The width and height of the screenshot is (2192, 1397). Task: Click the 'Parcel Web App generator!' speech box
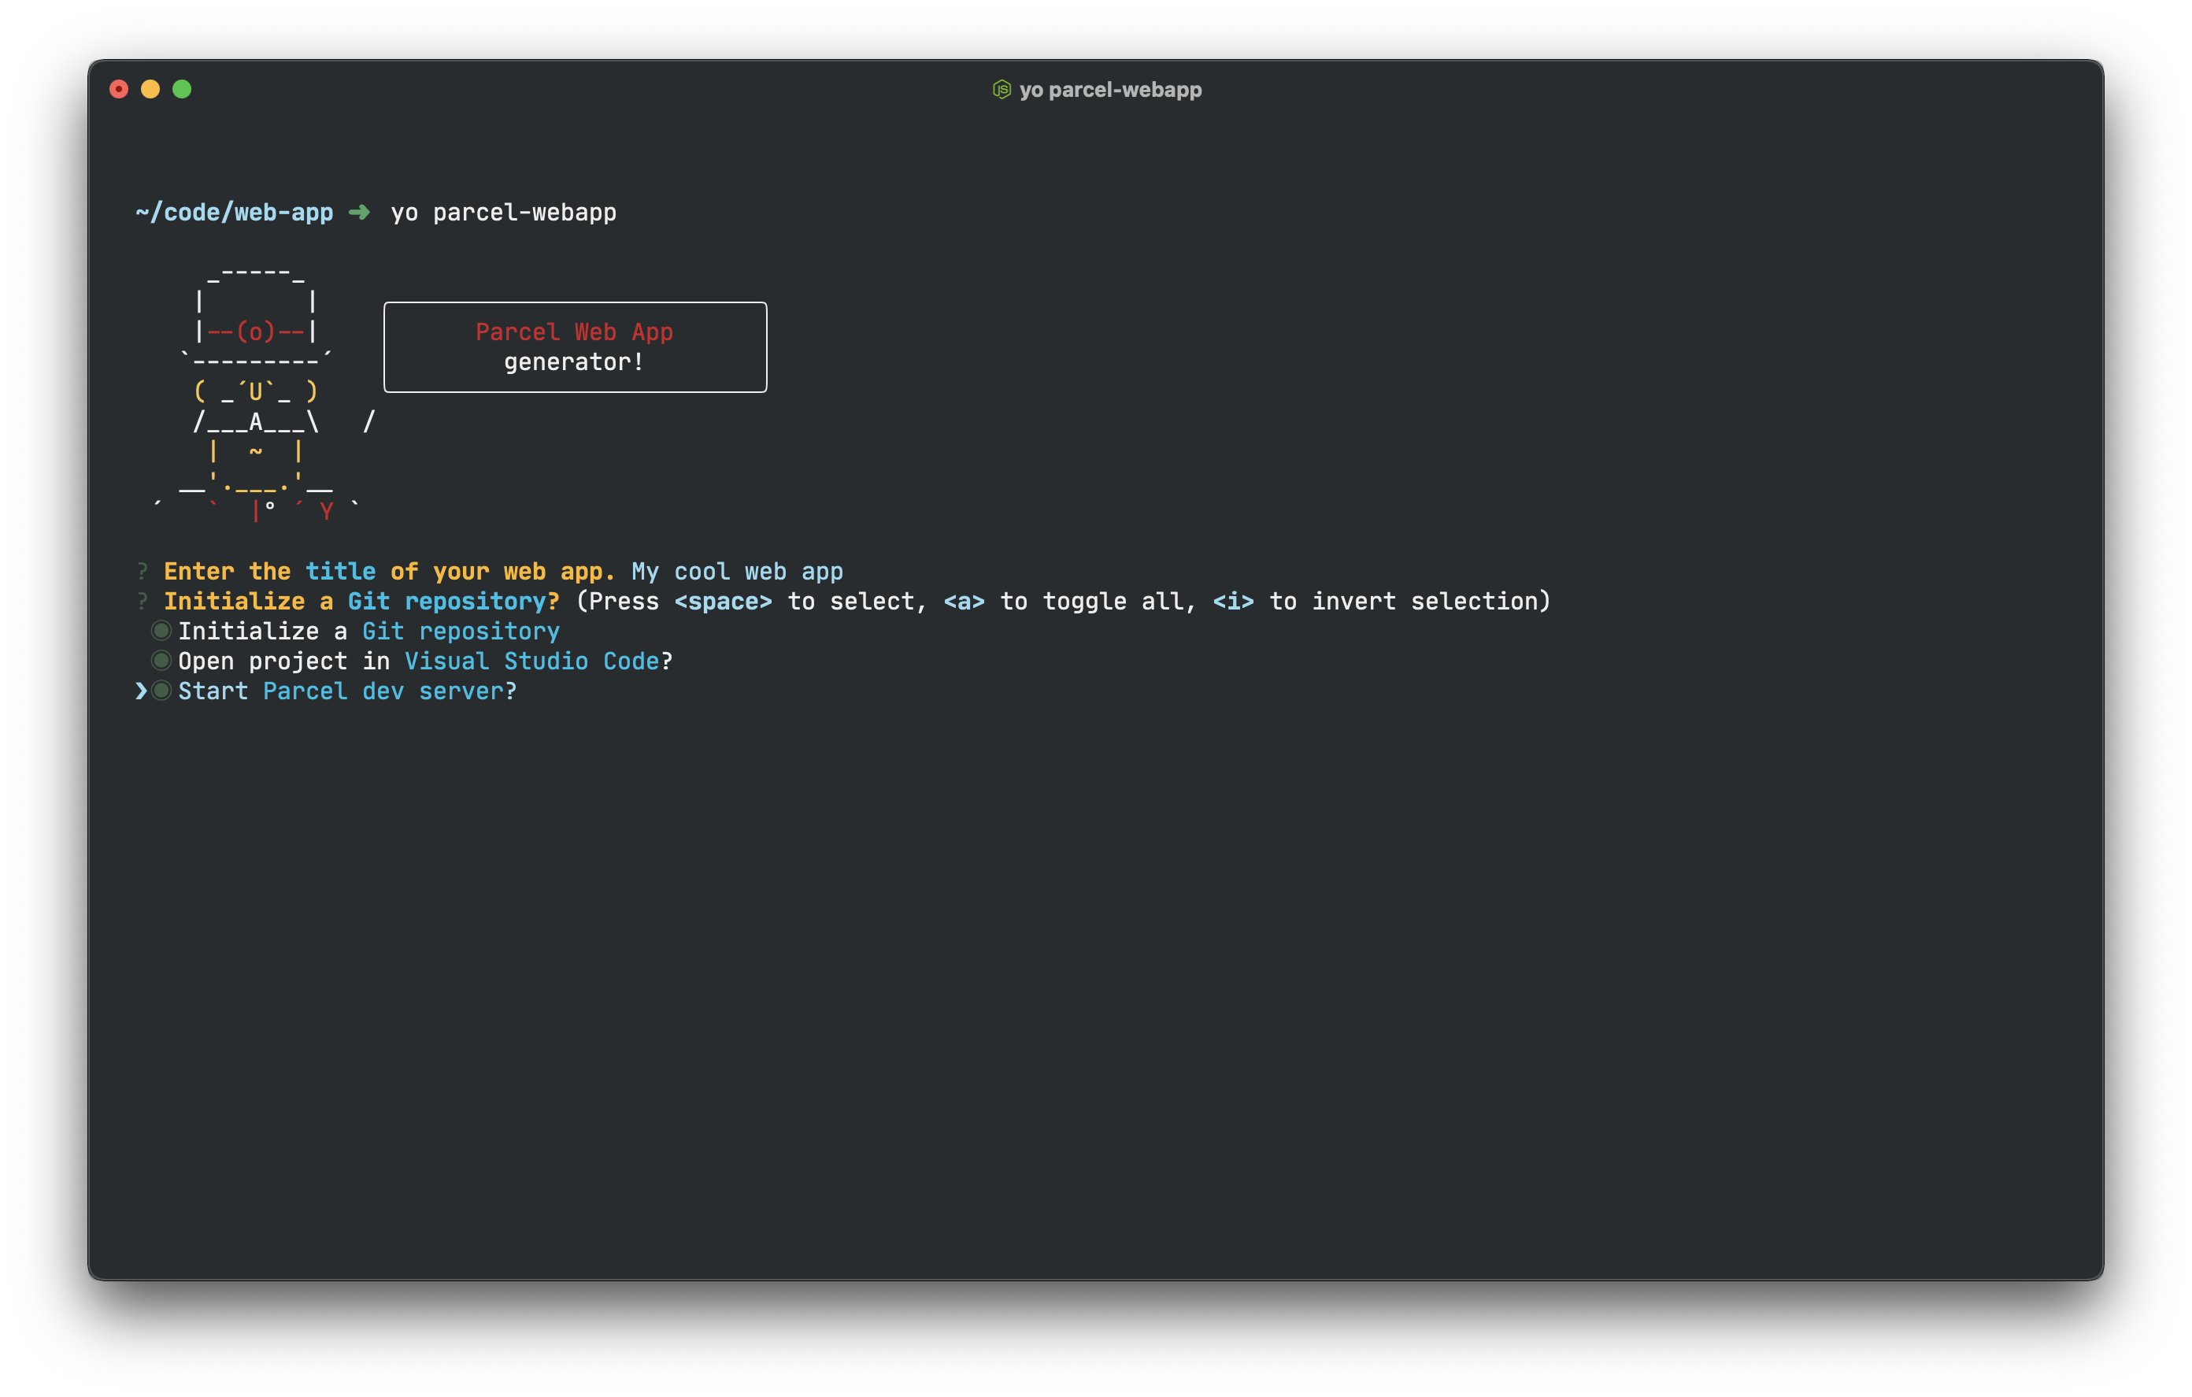575,347
